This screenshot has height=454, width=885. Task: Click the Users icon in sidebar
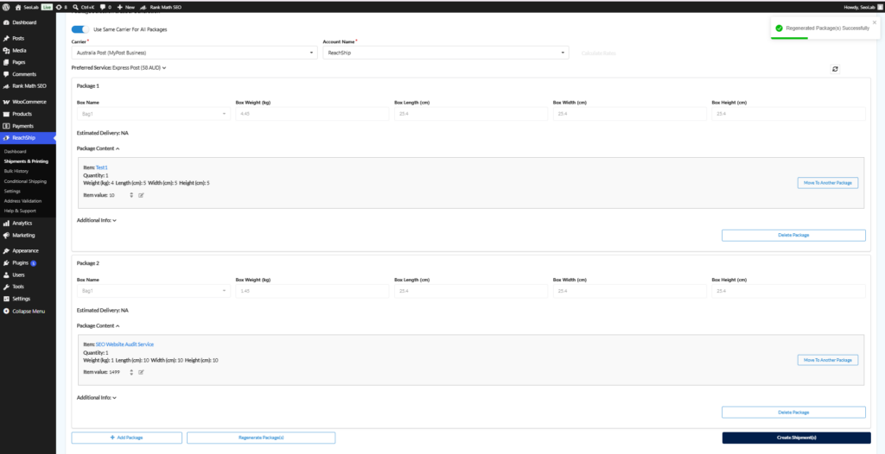click(6, 274)
